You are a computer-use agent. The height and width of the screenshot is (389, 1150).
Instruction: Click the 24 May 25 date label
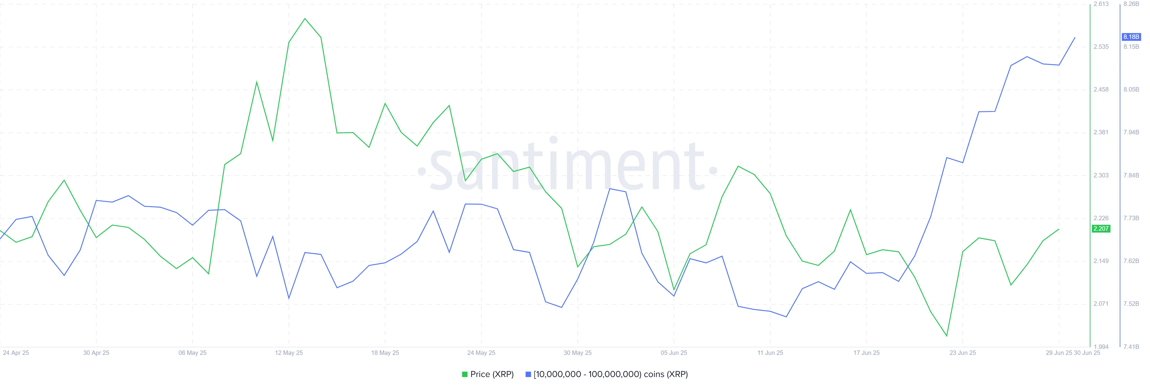click(481, 353)
